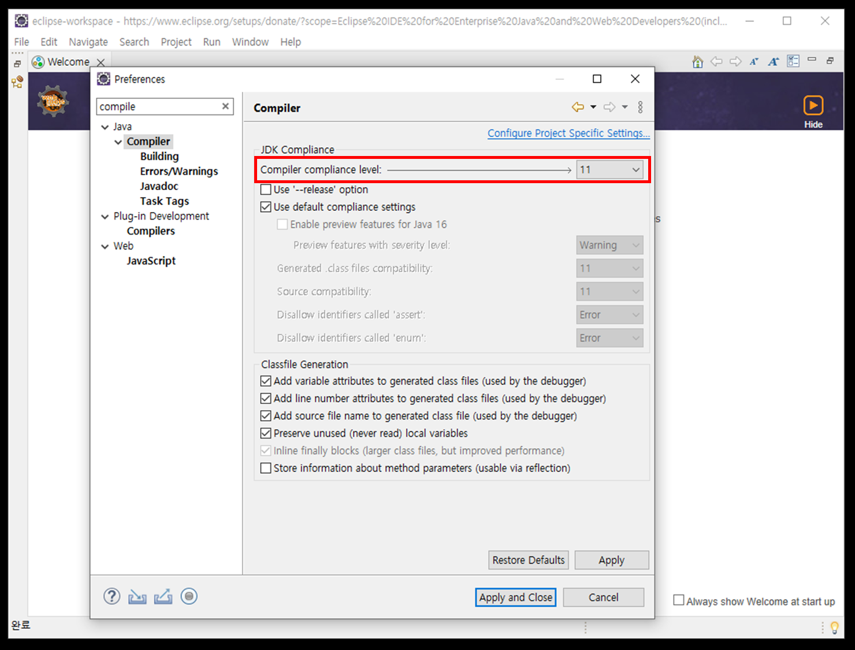The image size is (855, 650).
Task: Collapse the Web tree node
Action: [x=105, y=247]
